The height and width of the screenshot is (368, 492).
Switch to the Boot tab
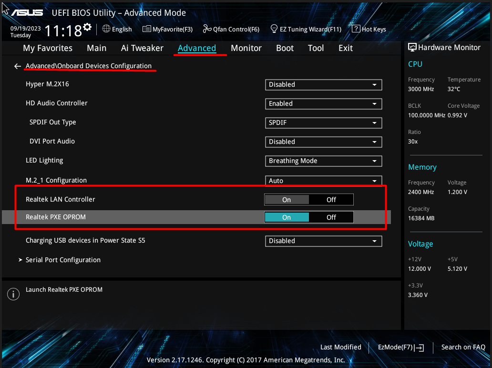285,48
